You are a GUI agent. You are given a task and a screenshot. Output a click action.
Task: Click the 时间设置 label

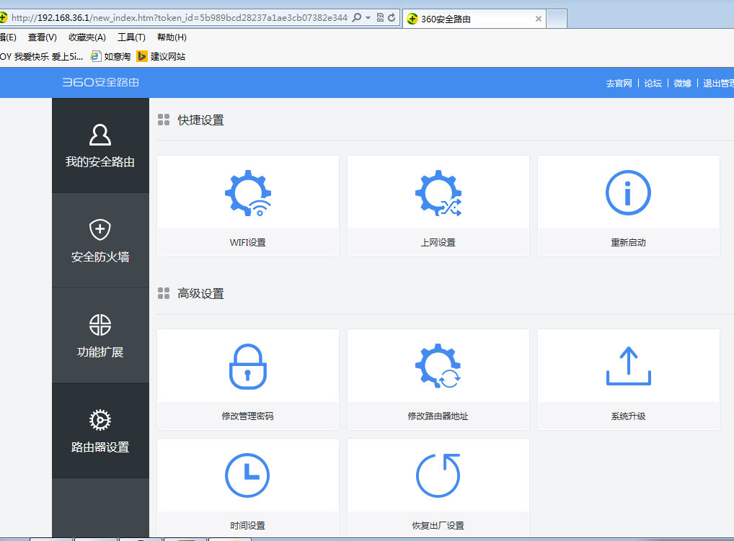click(247, 526)
